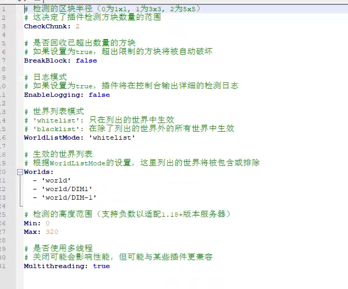The width and height of the screenshot is (348, 289).
Task: Collapse the Worlds fold marker
Action: 20,172
